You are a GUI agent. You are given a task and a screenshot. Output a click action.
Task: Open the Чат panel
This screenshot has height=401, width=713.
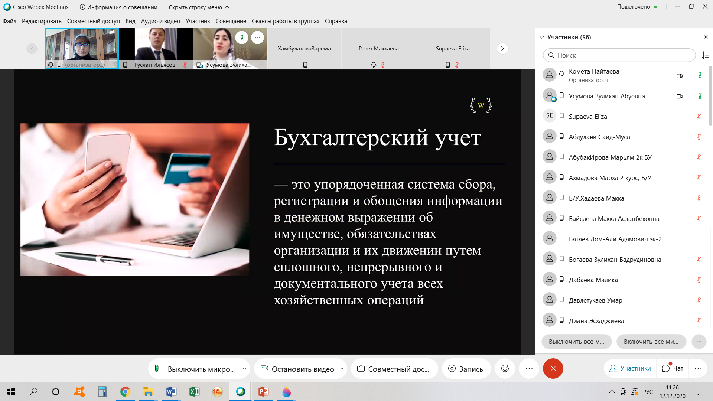pyautogui.click(x=673, y=369)
